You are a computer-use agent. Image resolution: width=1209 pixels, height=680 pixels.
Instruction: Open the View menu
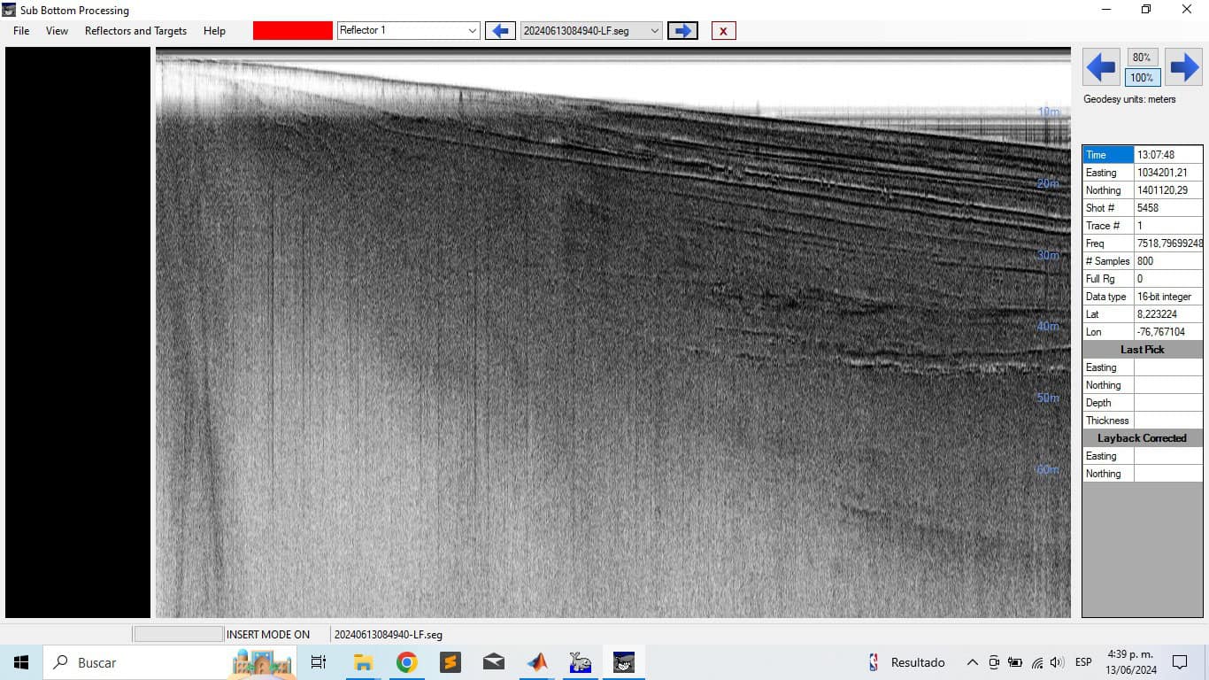[x=57, y=31]
